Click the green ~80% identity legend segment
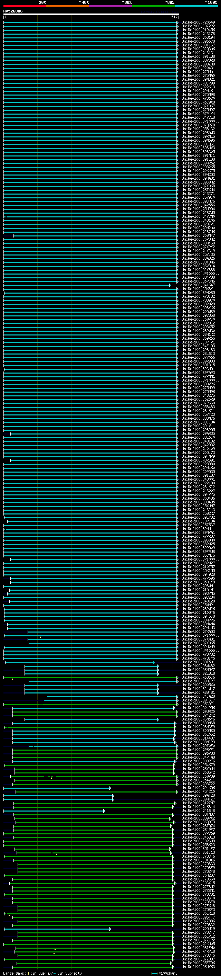The height and width of the screenshot is (976, 221). pyautogui.click(x=153, y=6)
